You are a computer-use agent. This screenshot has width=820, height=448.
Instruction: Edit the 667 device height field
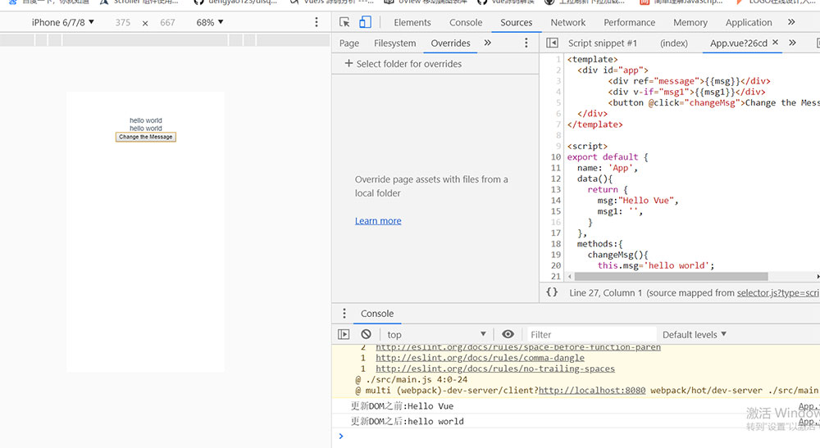(167, 22)
